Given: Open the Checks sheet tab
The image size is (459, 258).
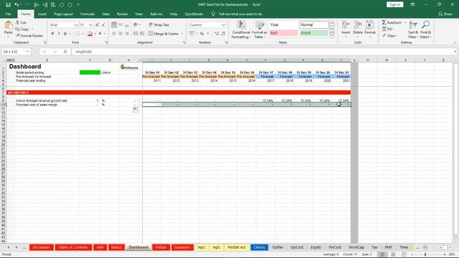Looking at the screenshot, I should [x=259, y=247].
